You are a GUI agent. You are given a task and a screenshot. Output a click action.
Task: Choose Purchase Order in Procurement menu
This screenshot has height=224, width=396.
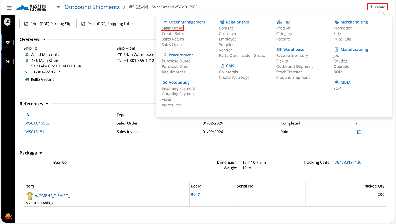[176, 67]
